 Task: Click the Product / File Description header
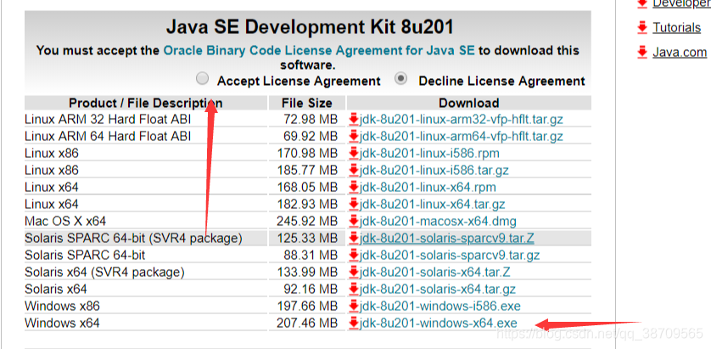click(146, 103)
